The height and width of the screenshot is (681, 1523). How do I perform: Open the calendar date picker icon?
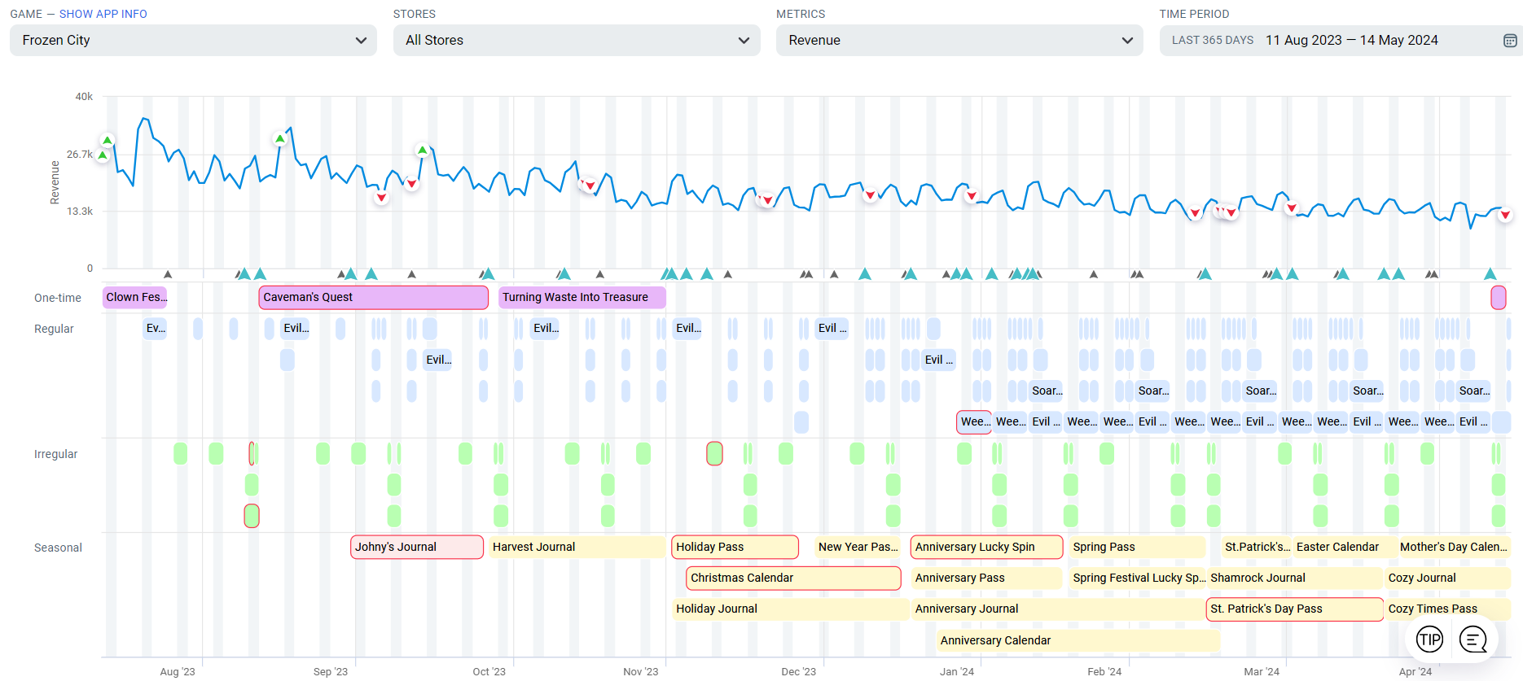click(x=1509, y=41)
